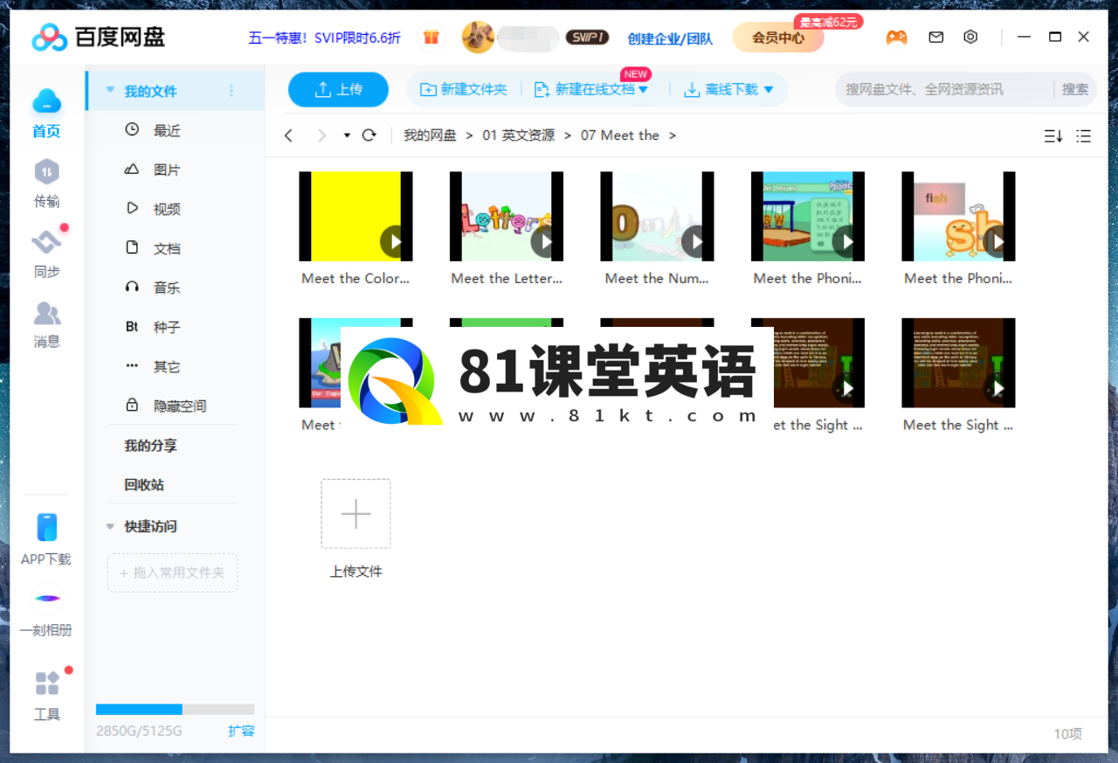Image resolution: width=1118 pixels, height=763 pixels.
Task: Click the 百度网盘 logo
Action: (98, 38)
